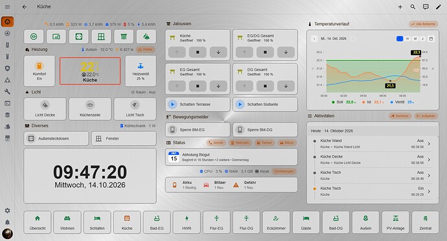Go to previous day in chart
This screenshot has height=241, width=447.
point(314,39)
